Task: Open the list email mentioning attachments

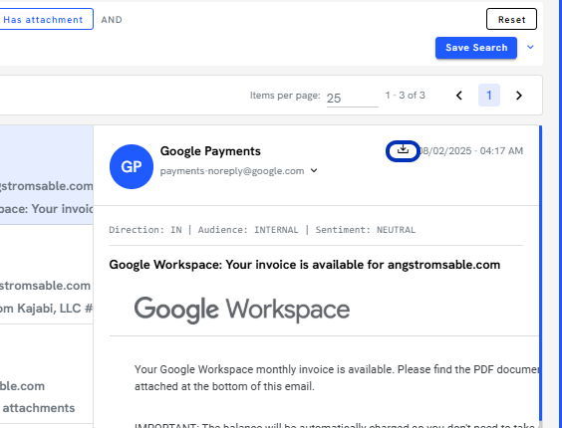Action: tap(47, 374)
